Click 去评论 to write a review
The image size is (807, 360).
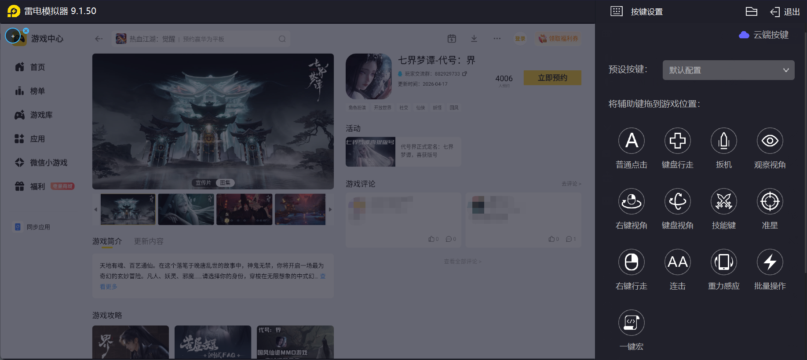coord(571,184)
